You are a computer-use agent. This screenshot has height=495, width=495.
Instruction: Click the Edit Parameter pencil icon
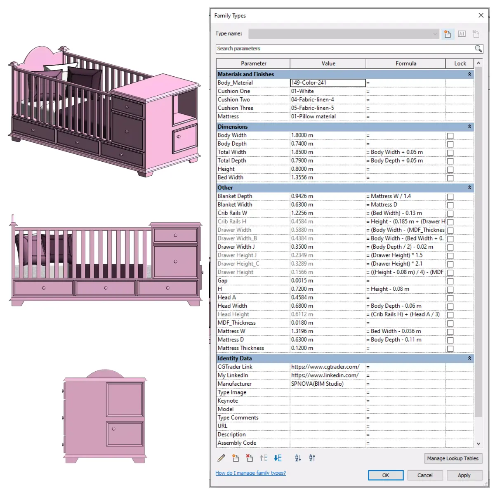(222, 458)
